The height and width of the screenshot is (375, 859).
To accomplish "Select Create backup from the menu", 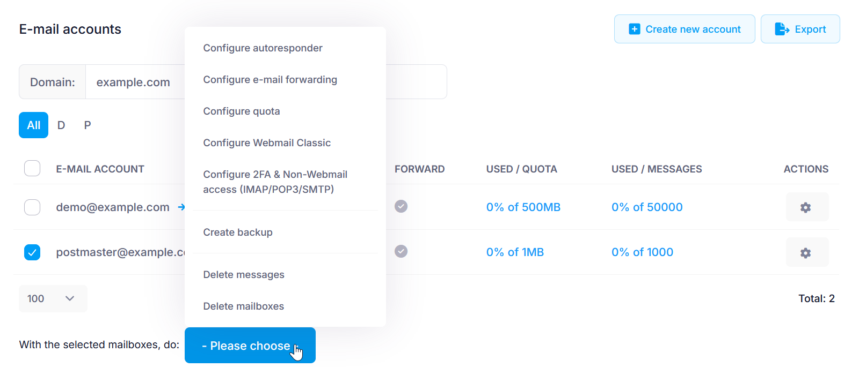I will 238,232.
